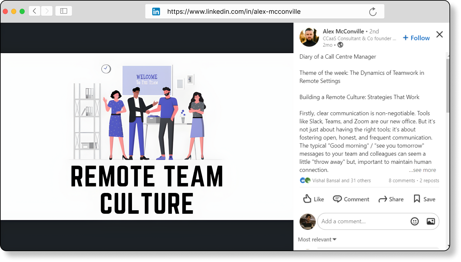Follow Alex McConville
Image resolution: width=461 pixels, height=262 pixels.
pos(416,38)
